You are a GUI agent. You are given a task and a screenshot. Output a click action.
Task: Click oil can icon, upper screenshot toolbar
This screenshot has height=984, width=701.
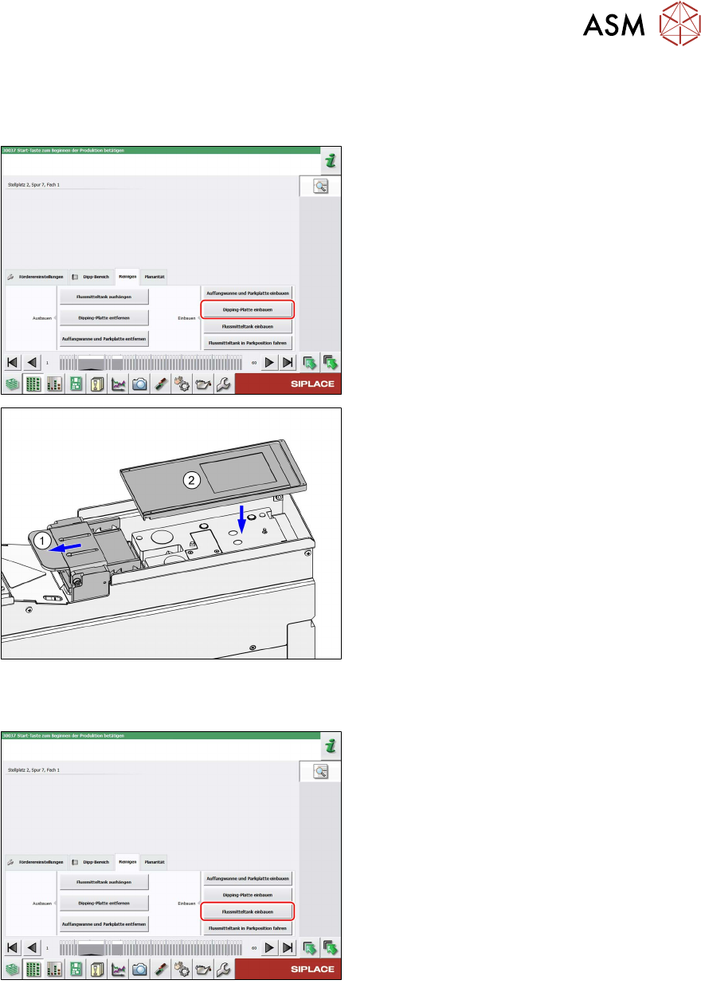pyautogui.click(x=203, y=384)
